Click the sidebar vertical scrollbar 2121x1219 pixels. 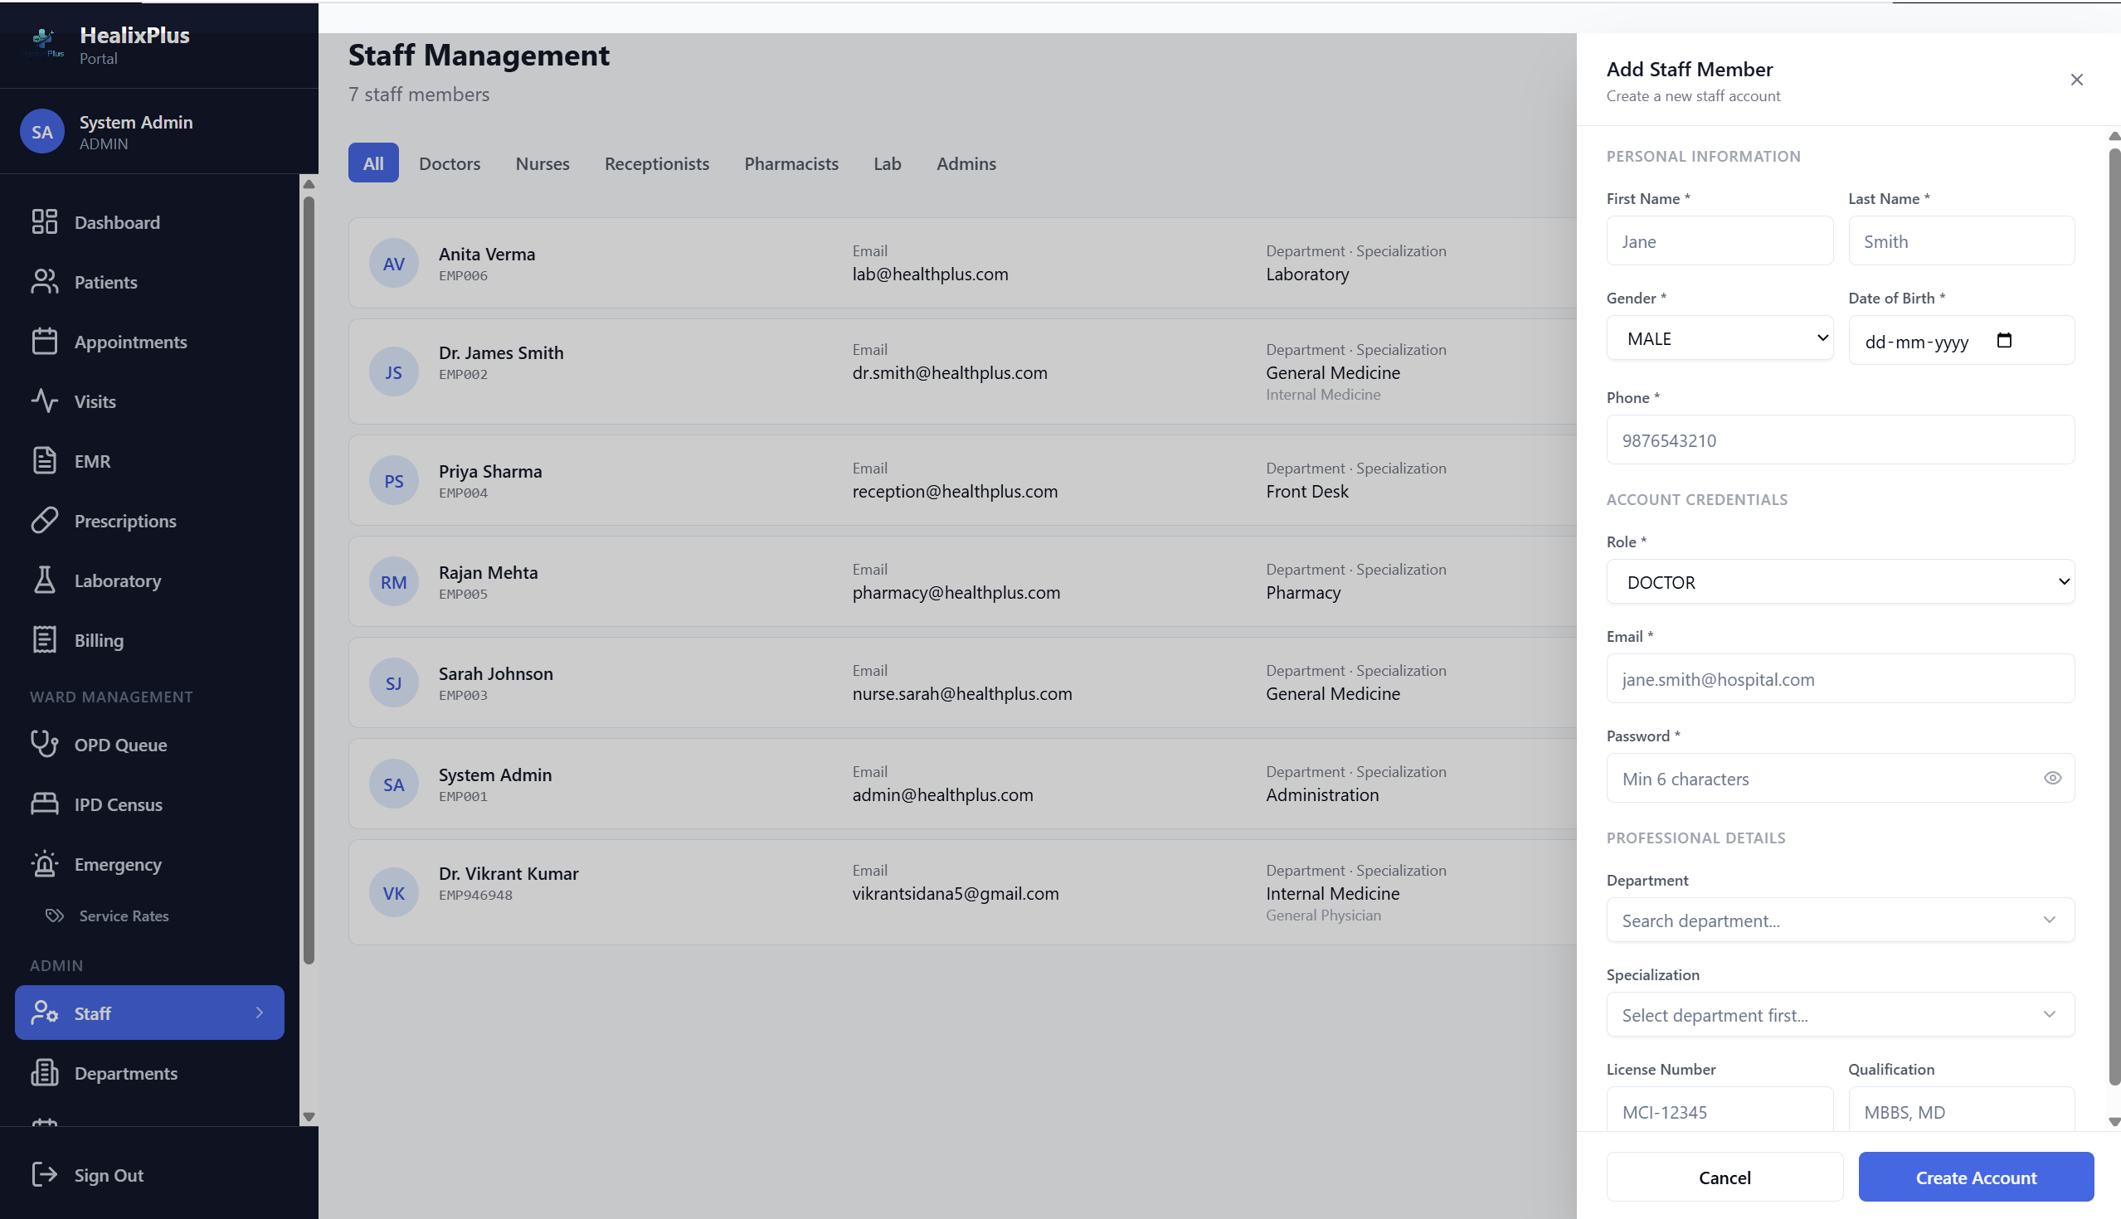click(x=308, y=578)
